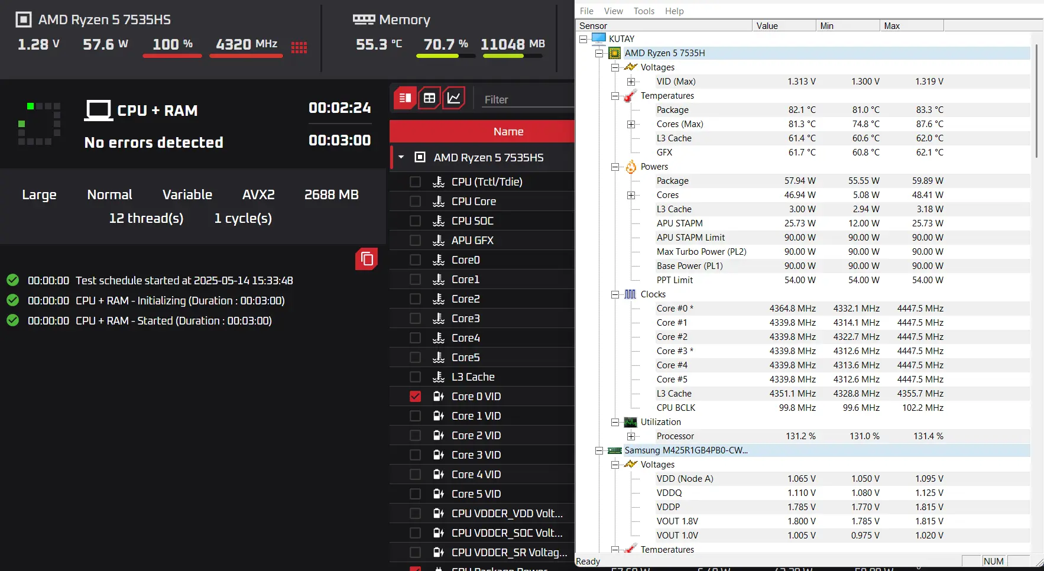
Task: Click the green check icon of Test schedule started
Action: pos(12,280)
